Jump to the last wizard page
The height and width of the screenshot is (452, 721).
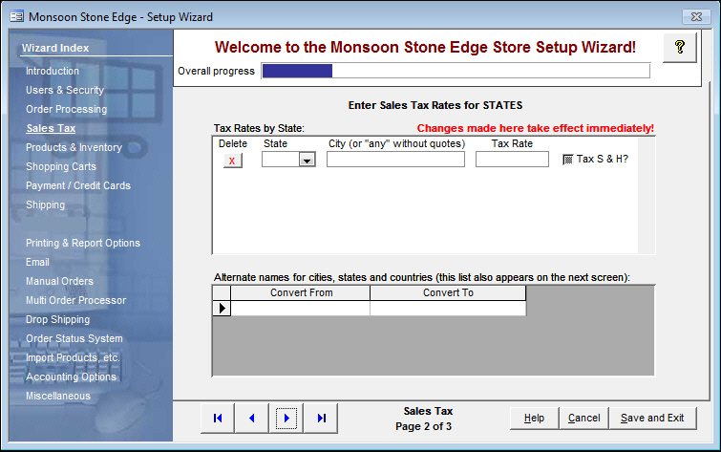tap(321, 418)
